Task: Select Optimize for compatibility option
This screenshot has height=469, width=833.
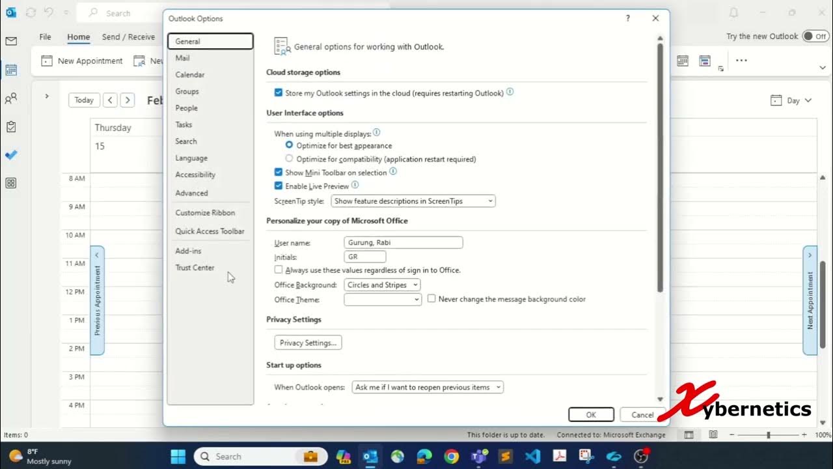Action: [289, 158]
